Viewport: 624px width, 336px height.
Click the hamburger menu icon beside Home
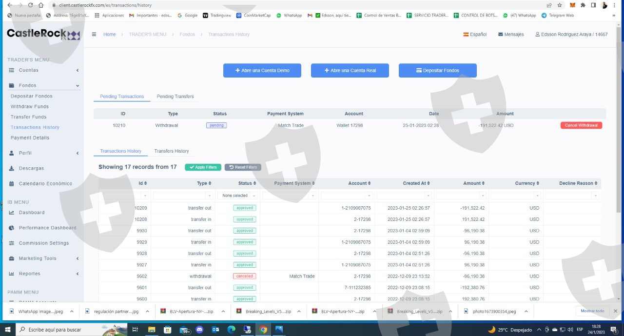tap(94, 35)
